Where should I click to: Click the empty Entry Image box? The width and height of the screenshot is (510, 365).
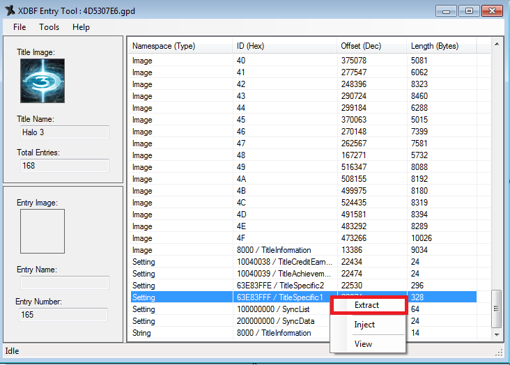(42, 231)
